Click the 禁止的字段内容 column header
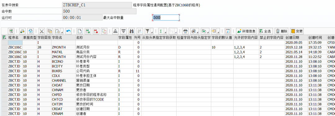335x116 pixels. [272, 38]
